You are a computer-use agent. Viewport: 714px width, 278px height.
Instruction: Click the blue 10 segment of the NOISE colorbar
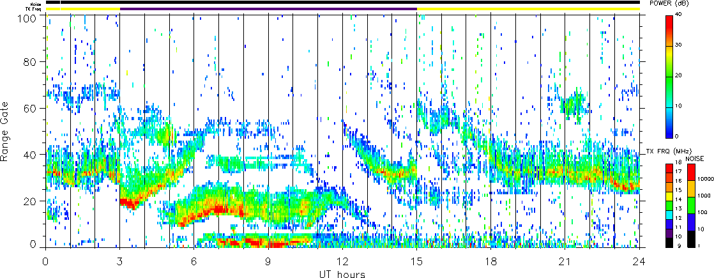(691, 222)
